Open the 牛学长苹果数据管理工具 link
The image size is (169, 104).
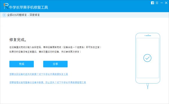(x=48, y=82)
